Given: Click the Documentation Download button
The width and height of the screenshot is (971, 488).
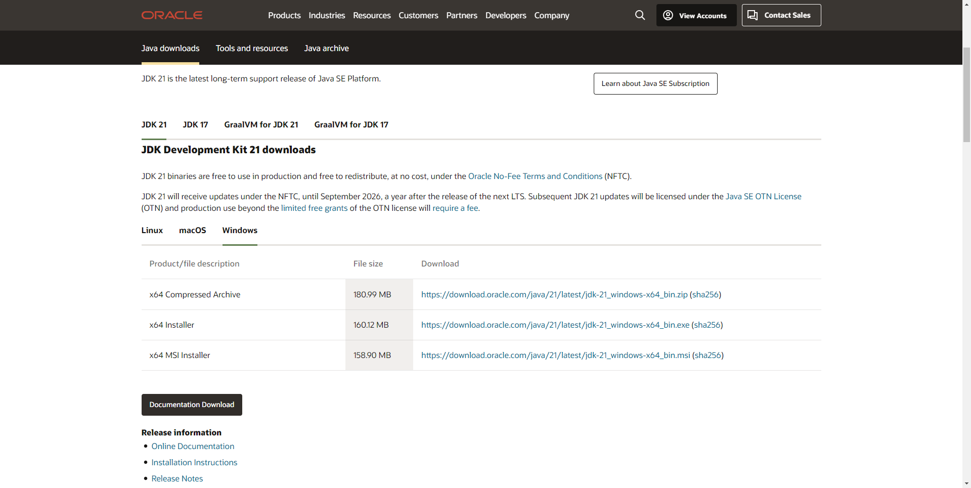Looking at the screenshot, I should 192,405.
